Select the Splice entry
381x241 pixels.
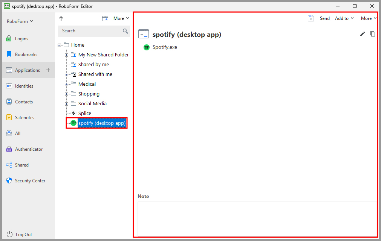[x=84, y=113]
